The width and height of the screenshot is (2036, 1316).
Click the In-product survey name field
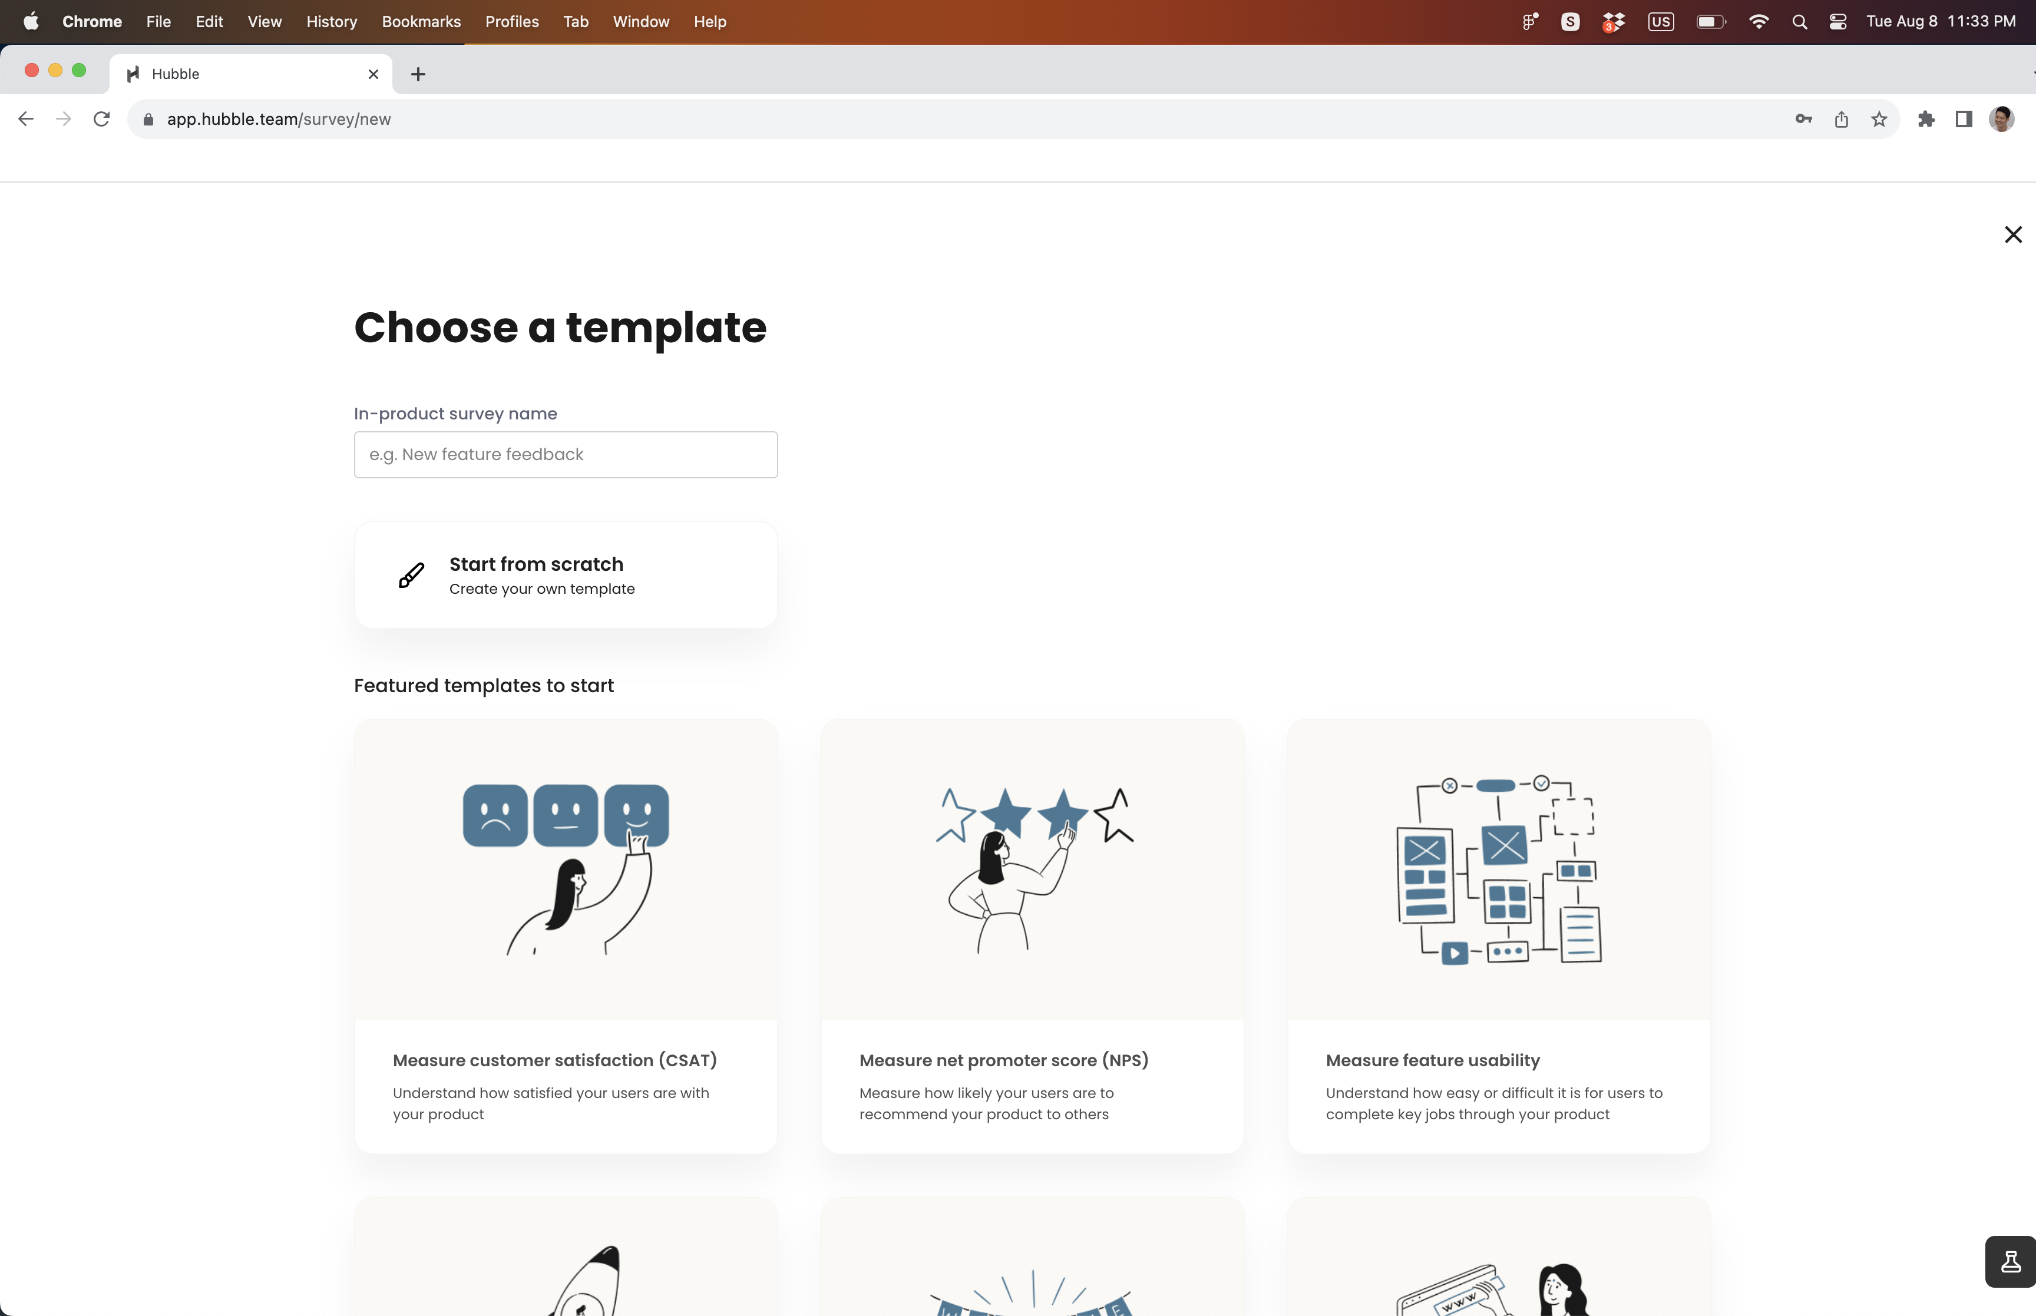point(566,455)
